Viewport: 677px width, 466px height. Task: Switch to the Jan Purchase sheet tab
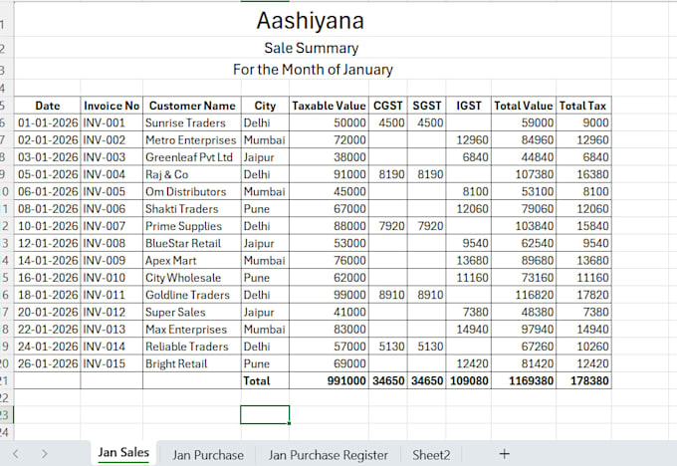tap(208, 454)
